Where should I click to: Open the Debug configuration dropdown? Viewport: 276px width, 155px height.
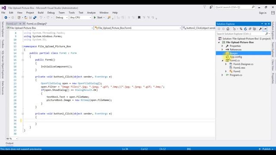pos(67,18)
